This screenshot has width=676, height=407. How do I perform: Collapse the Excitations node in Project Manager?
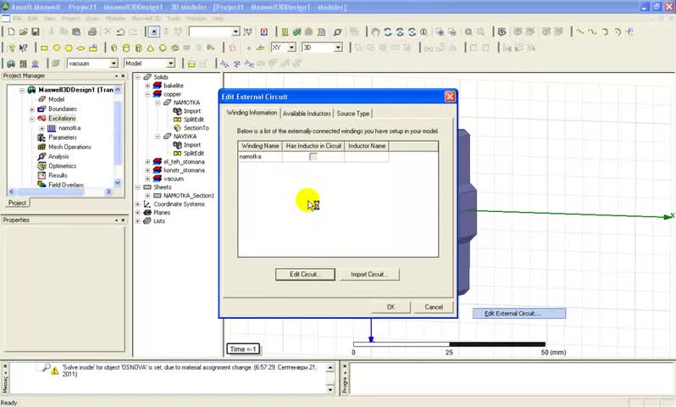32,119
